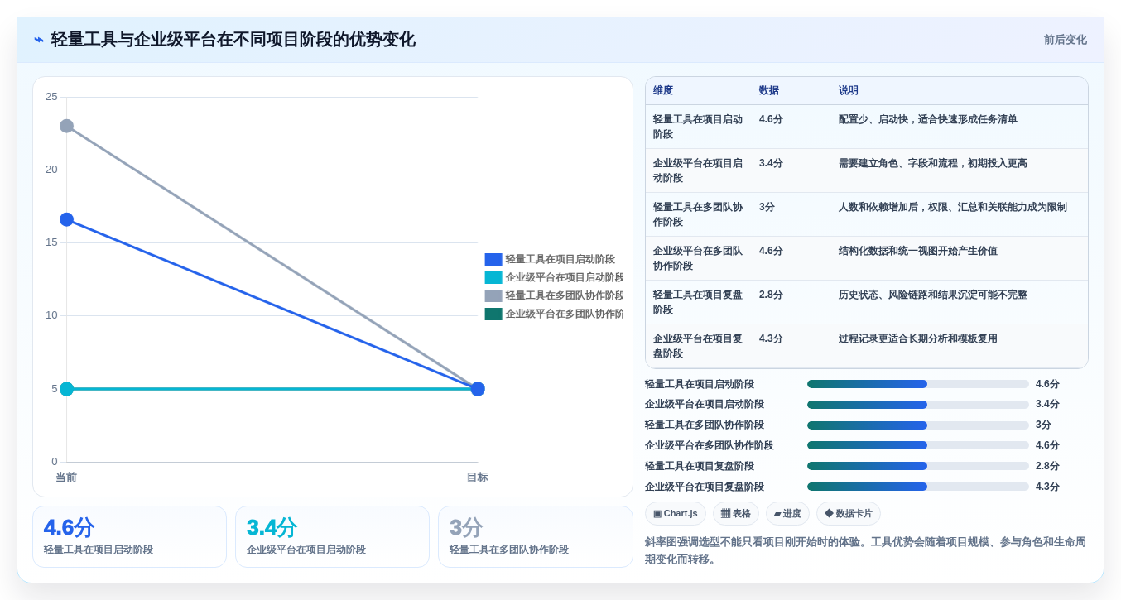Image resolution: width=1121 pixels, height=600 pixels.
Task: Click the cyan data point at 当前
Action: (67, 389)
